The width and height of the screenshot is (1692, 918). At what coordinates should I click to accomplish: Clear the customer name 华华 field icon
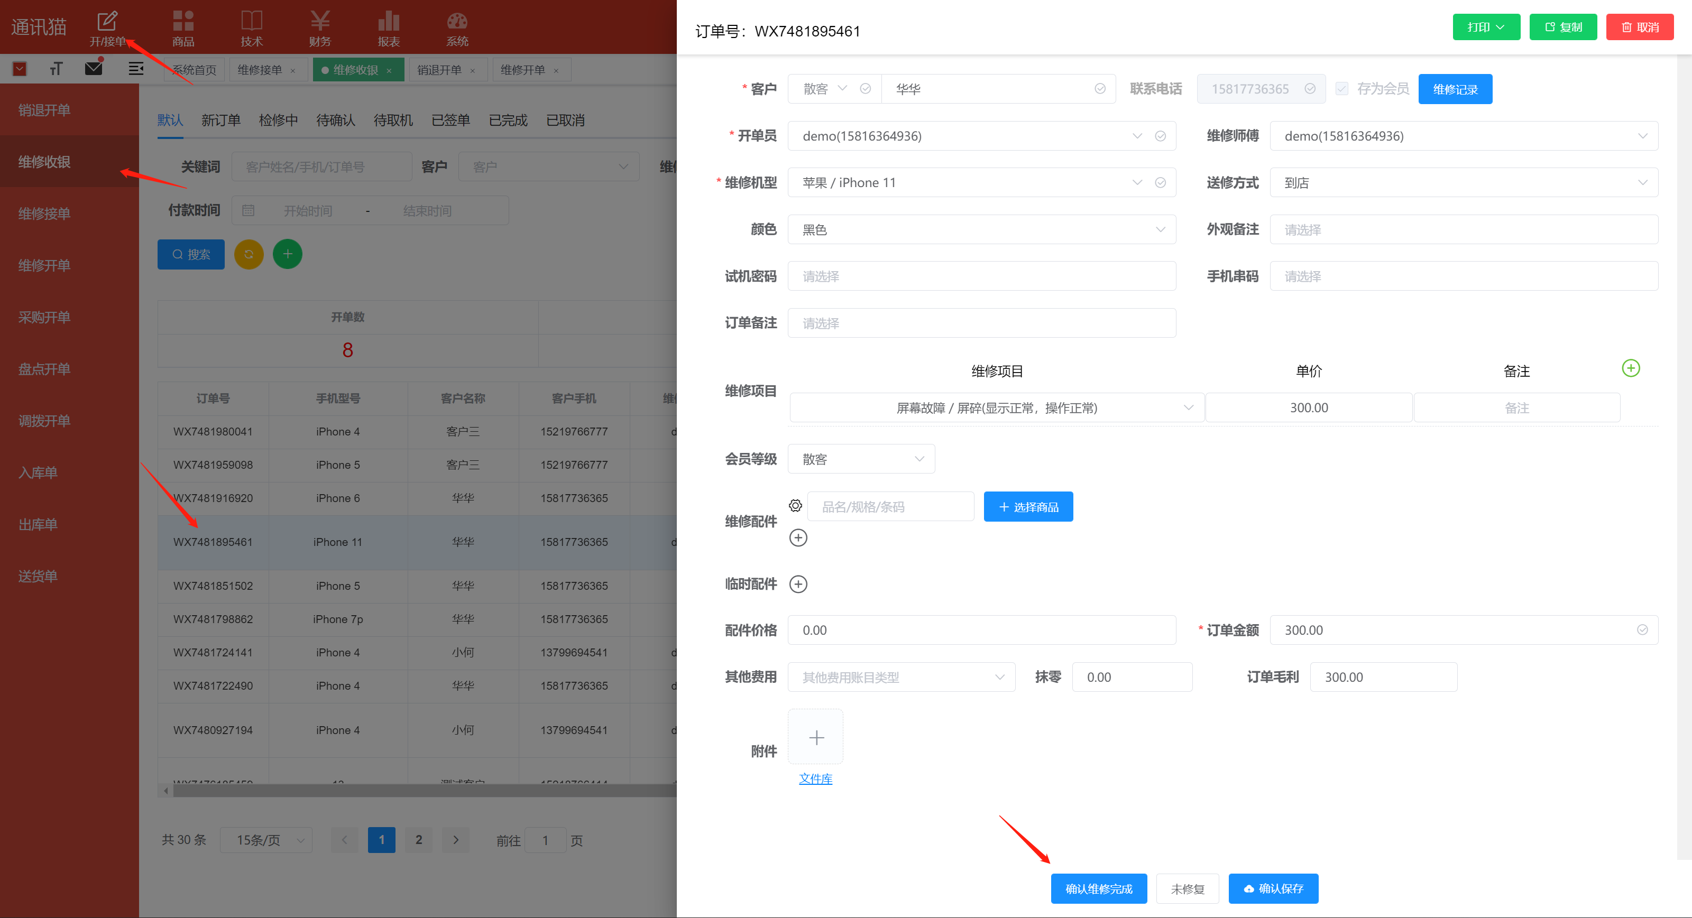coord(1100,89)
